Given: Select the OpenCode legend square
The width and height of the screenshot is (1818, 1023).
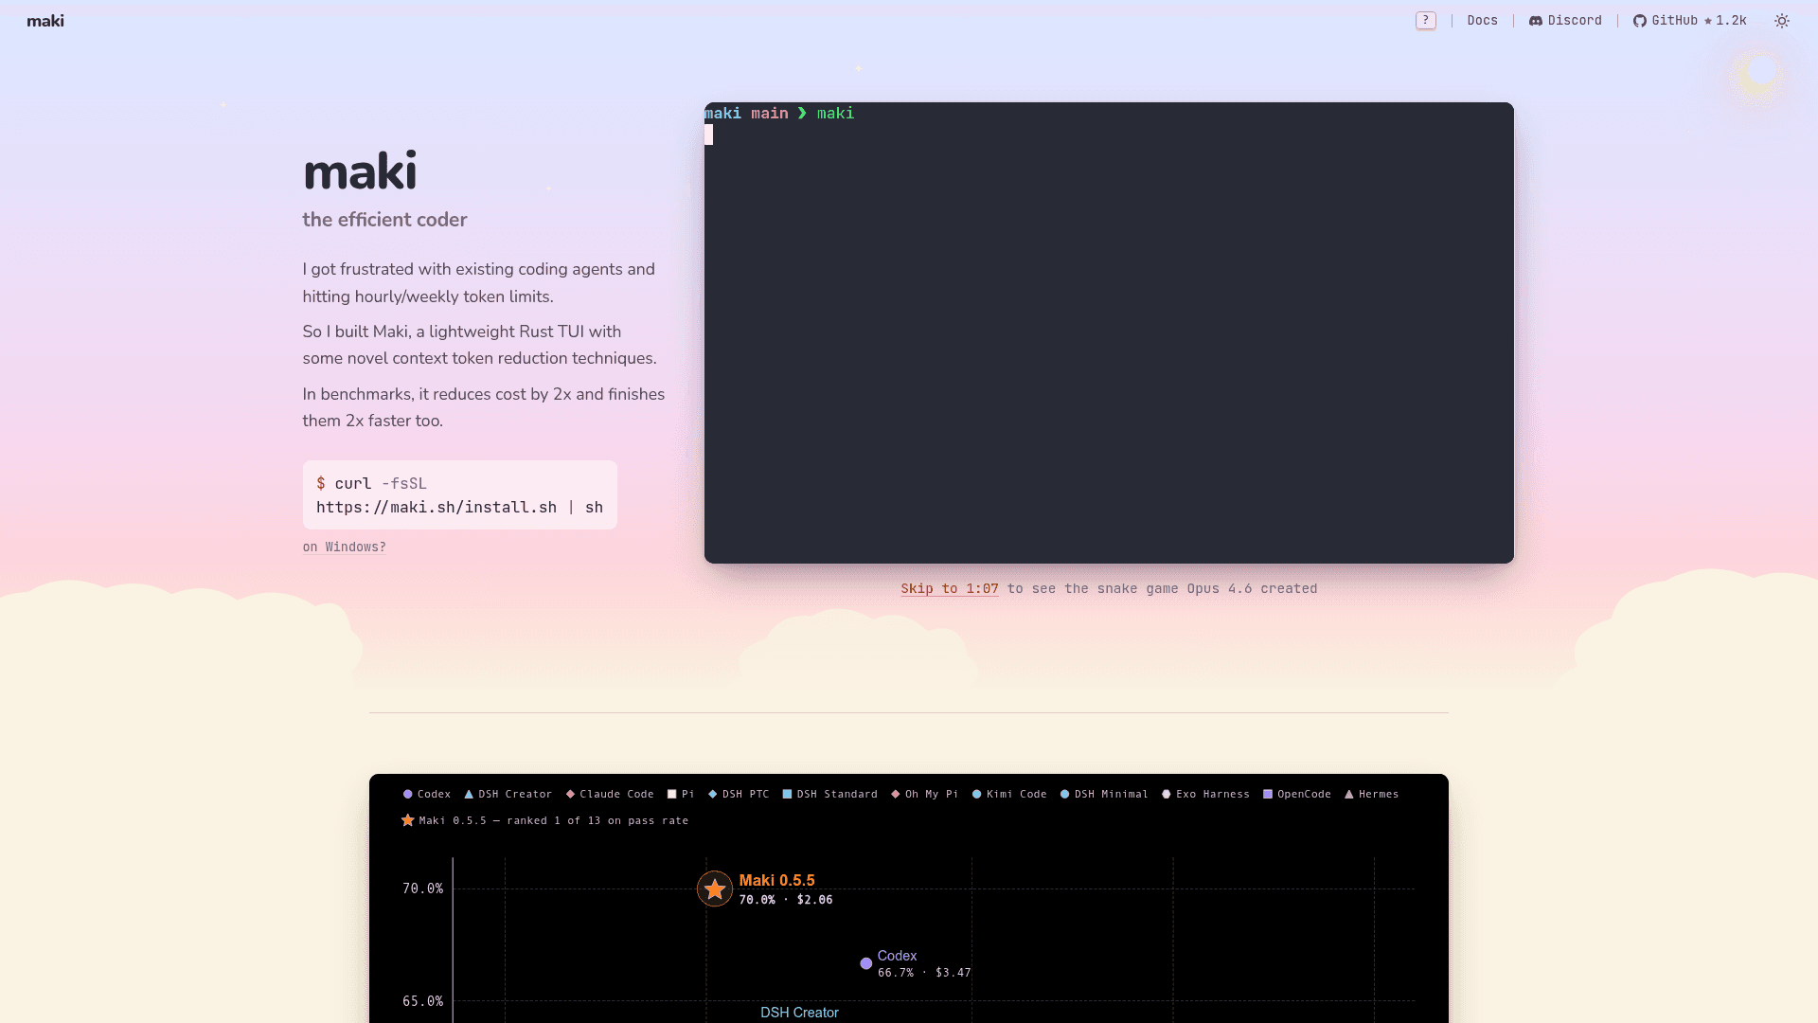Looking at the screenshot, I should 1268,795.
